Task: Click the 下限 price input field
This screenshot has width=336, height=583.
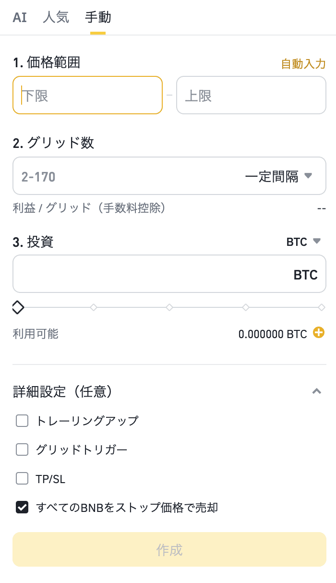Action: tap(88, 95)
